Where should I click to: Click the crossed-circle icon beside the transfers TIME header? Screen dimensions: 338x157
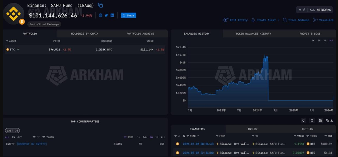184,136
